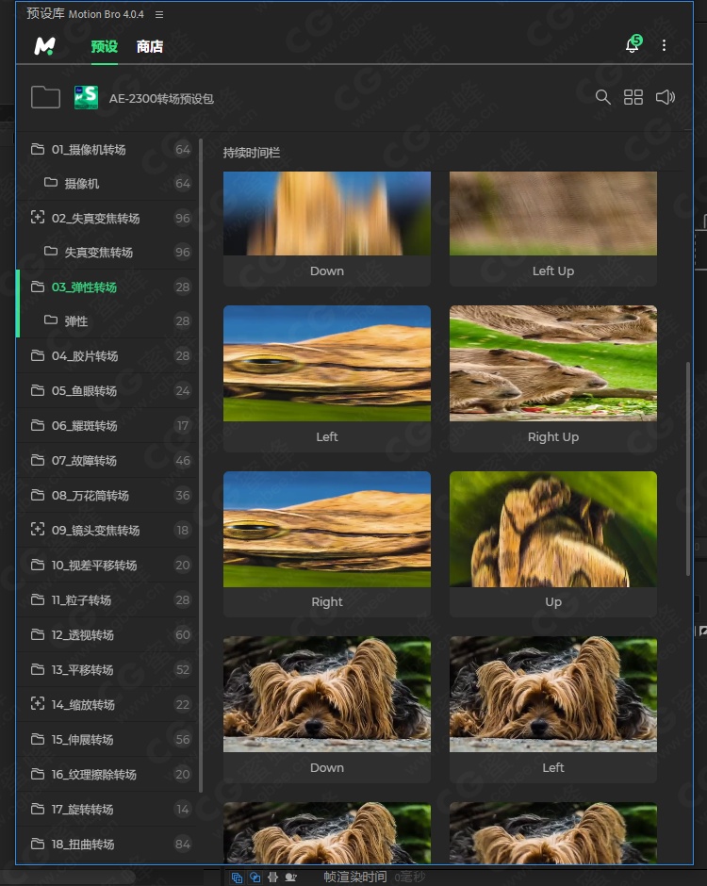
Task: Apply the frog Left preset thumbnail
Action: 327,363
